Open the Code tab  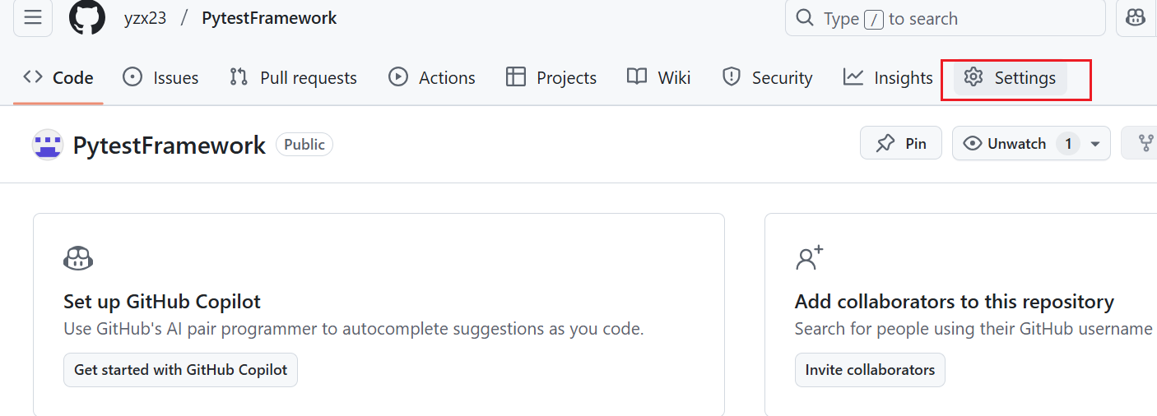tap(58, 78)
